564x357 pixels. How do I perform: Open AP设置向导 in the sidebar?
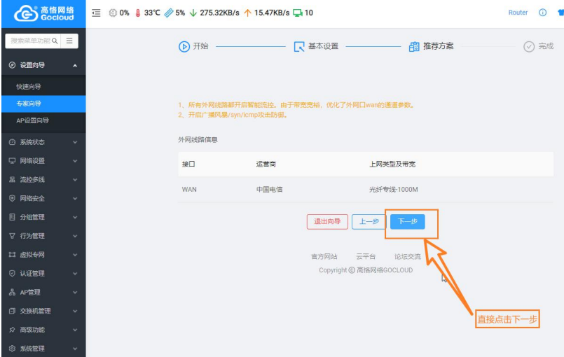[32, 120]
